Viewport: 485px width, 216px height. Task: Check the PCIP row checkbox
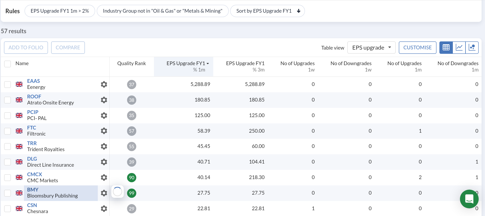(x=8, y=116)
